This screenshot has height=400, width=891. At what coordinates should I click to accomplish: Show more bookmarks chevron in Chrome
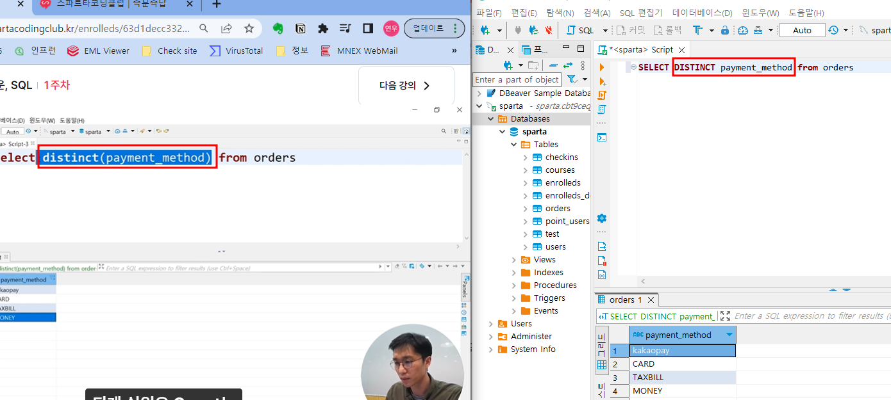coord(454,51)
